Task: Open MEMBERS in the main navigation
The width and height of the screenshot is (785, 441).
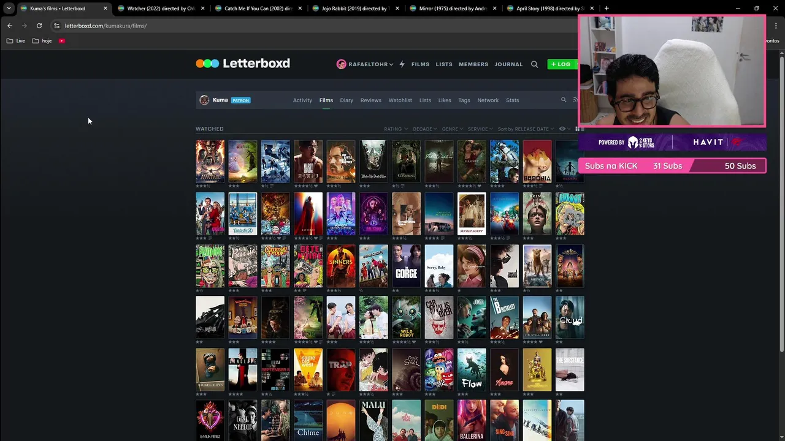Action: (473, 64)
